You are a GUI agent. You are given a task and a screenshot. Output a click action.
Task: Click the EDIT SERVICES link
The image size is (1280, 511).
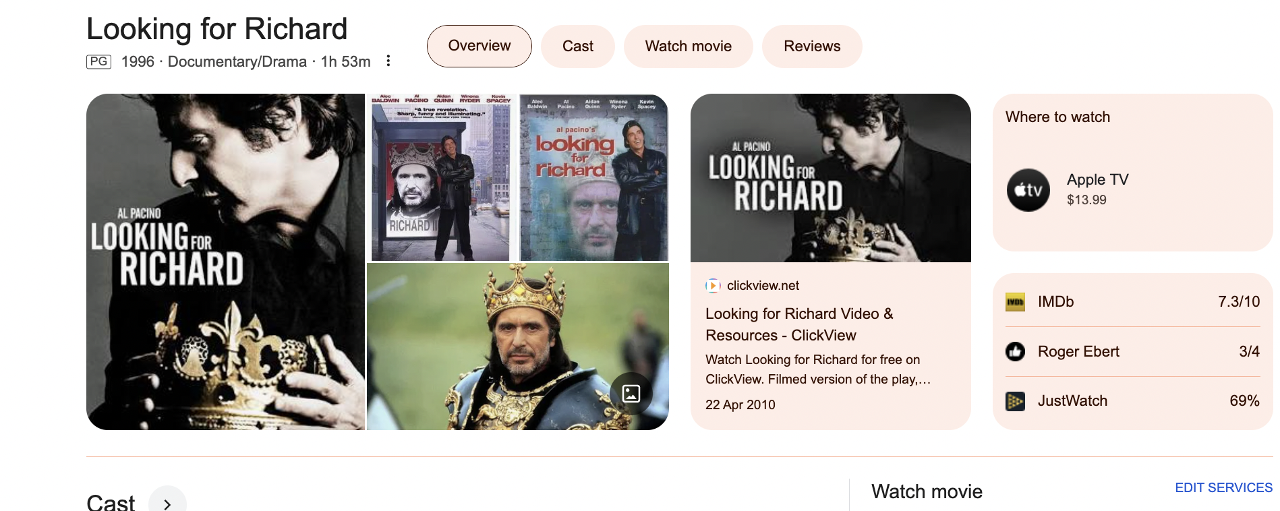tap(1223, 487)
